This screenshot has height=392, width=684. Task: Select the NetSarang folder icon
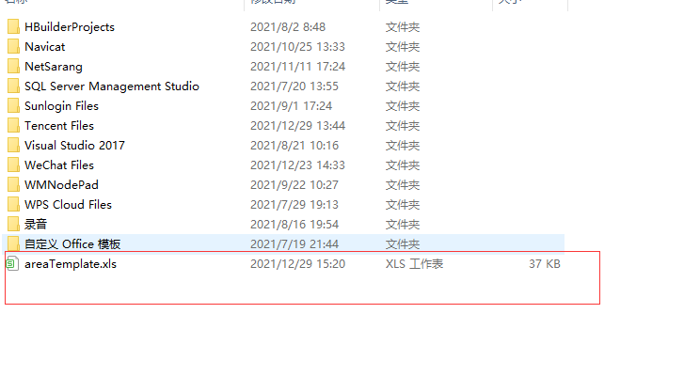coord(13,67)
